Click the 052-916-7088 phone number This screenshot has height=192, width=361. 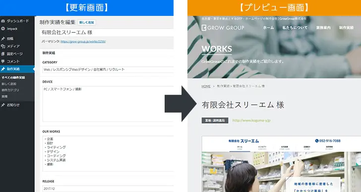coord(330,141)
